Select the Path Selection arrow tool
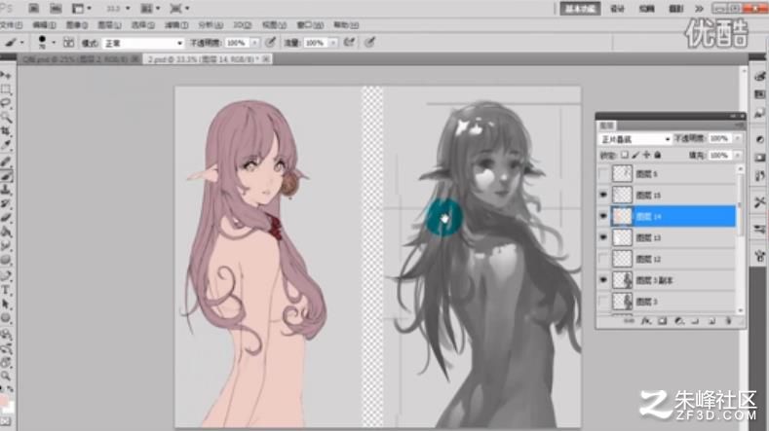The height and width of the screenshot is (431, 769). 6,304
